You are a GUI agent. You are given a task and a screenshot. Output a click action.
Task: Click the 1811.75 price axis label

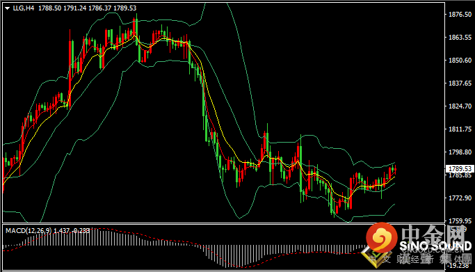(460, 129)
